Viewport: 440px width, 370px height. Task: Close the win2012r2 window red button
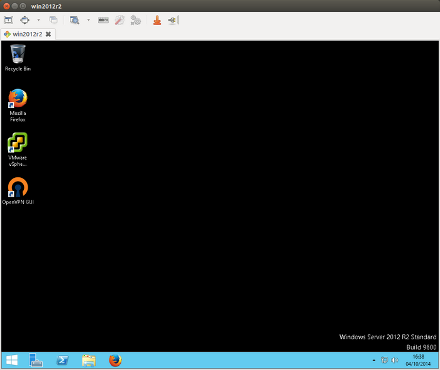tap(6, 6)
